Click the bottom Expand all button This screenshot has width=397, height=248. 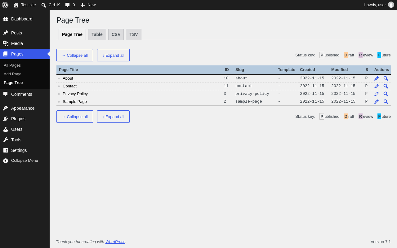pos(113,117)
